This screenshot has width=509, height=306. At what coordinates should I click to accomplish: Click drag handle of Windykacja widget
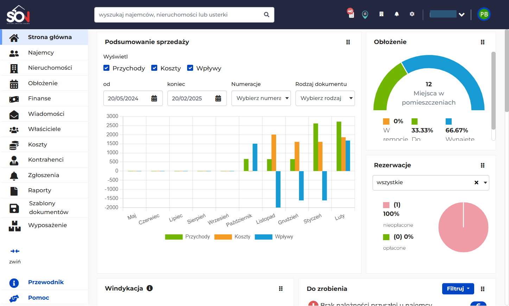click(281, 288)
